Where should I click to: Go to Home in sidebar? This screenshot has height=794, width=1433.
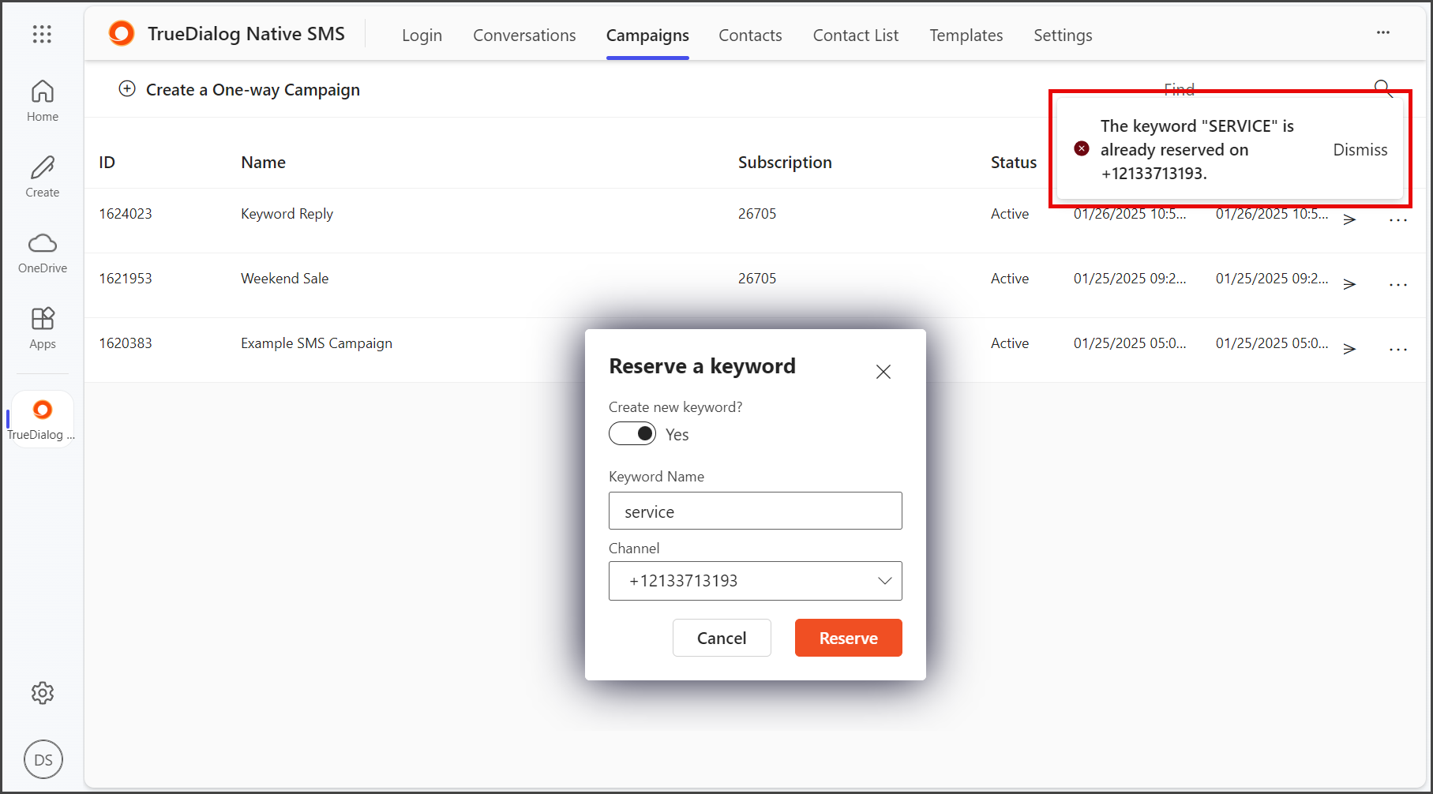coord(43,101)
